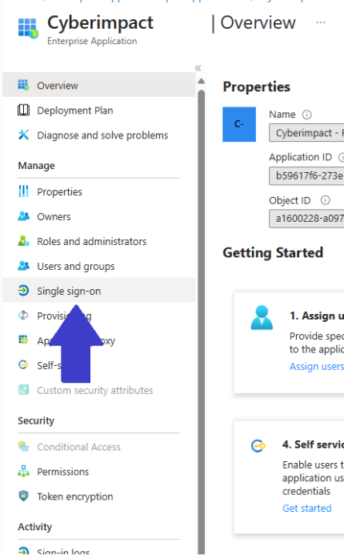This screenshot has height=555, width=344.
Task: Click Roles and administrators person icon
Action: tap(23, 241)
